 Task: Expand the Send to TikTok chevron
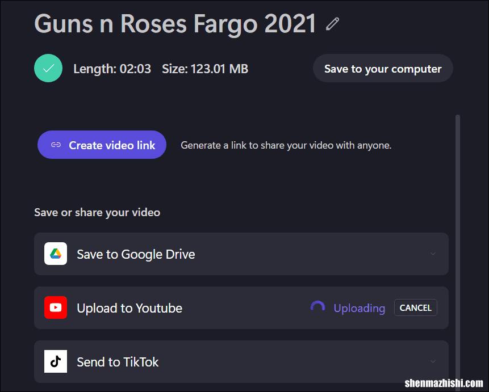(433, 361)
